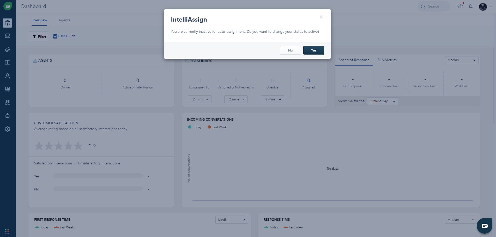Screen dimensions: 496x237
Task: Click the Freshchat logo icon in the sidebar
Action: pyautogui.click(x=8, y=6)
